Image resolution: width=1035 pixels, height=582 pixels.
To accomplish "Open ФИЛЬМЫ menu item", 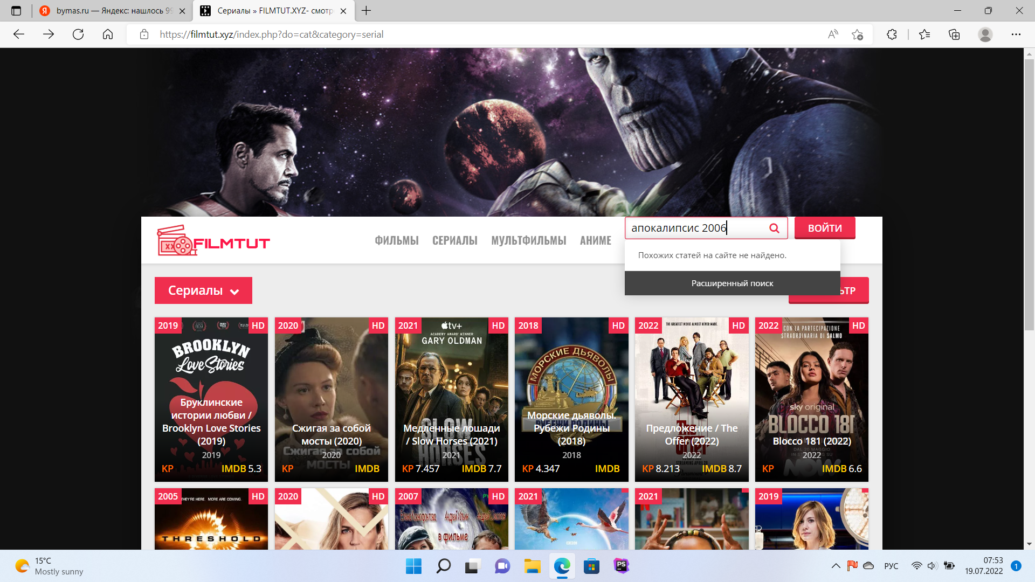I will coord(396,241).
